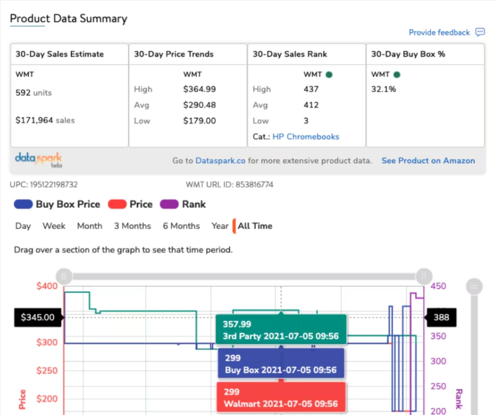
Task: Select the All Time range
Action: coord(254,226)
